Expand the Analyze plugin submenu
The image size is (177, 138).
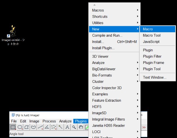point(115,63)
